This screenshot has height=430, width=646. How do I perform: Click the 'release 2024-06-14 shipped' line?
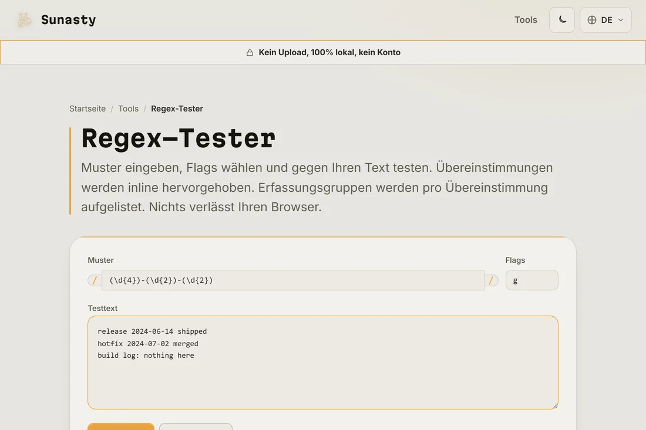click(152, 331)
